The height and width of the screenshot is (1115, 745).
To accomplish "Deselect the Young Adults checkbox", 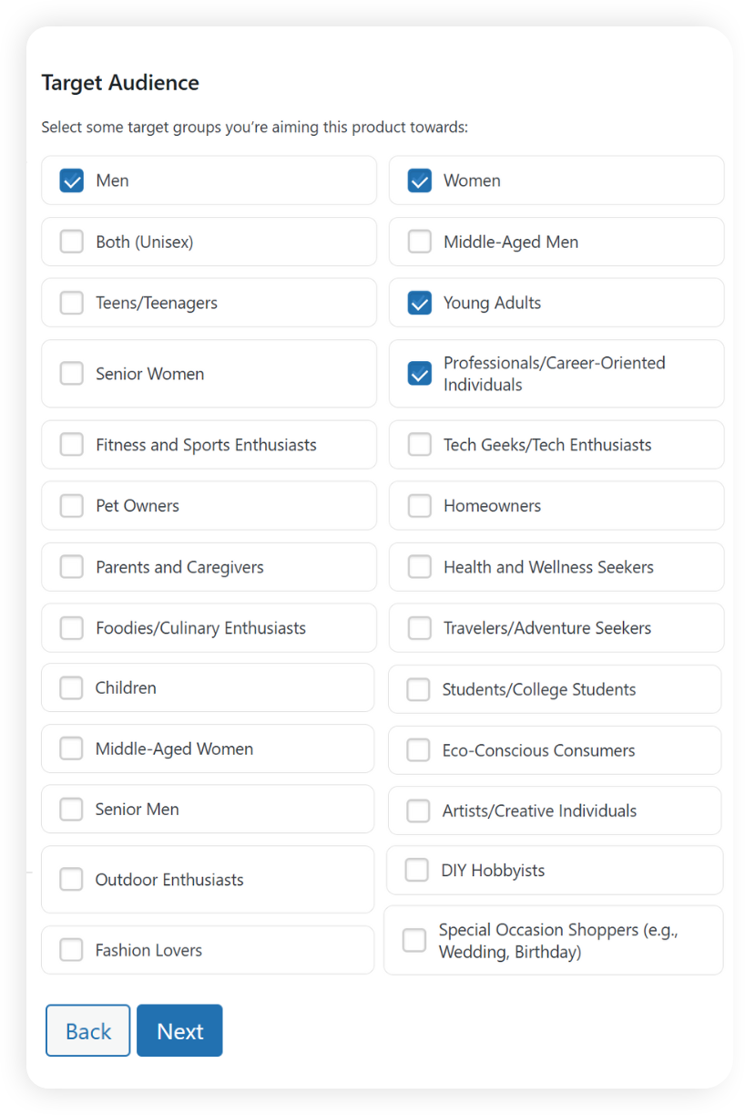I will [419, 303].
